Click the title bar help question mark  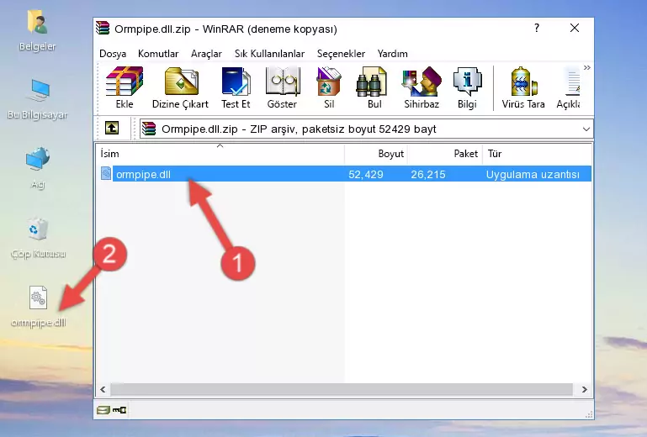[537, 28]
